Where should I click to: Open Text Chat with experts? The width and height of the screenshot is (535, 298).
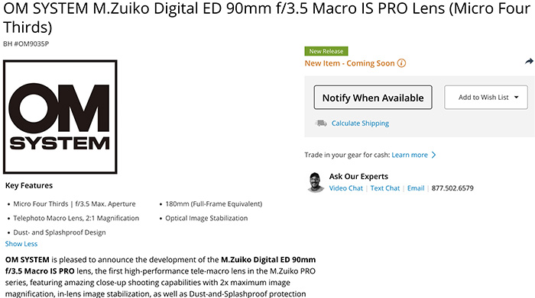point(385,188)
